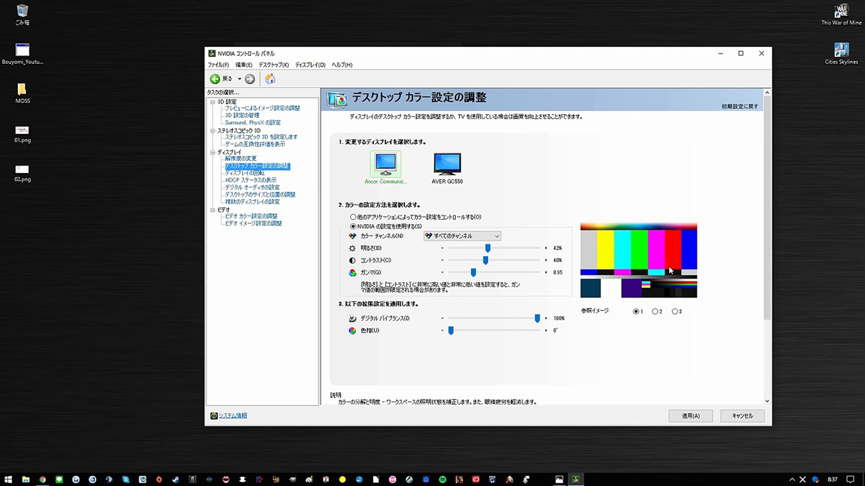Image resolution: width=865 pixels, height=486 pixels.
Task: Collapse the ディスプレイ tree node
Action: click(x=213, y=152)
